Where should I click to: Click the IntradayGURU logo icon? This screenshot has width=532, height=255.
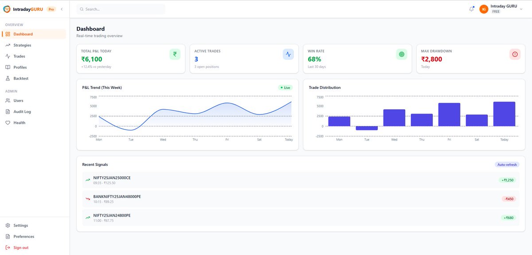[x=7, y=9]
